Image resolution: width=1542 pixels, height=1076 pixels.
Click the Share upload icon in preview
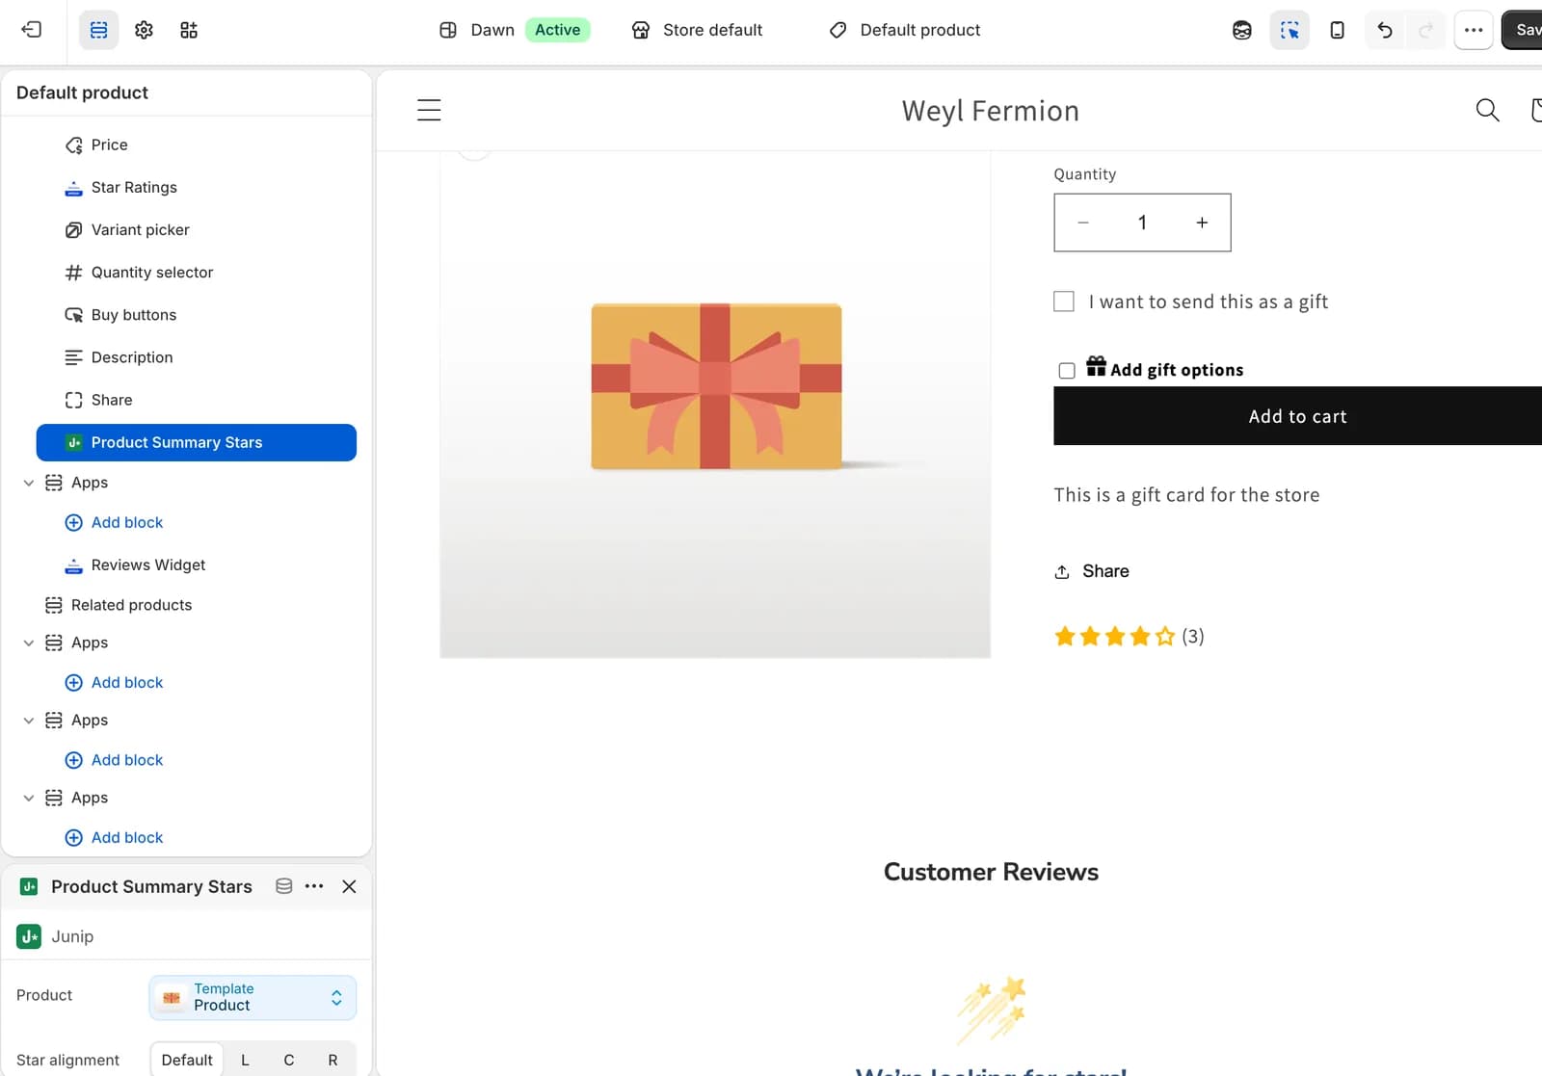[x=1062, y=571]
